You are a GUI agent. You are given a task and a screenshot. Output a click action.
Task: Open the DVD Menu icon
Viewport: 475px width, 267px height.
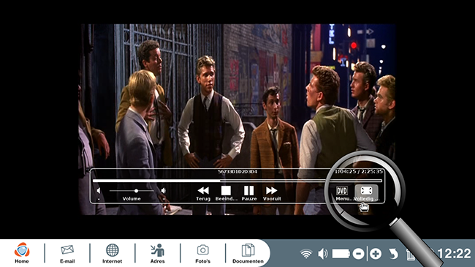[342, 191]
